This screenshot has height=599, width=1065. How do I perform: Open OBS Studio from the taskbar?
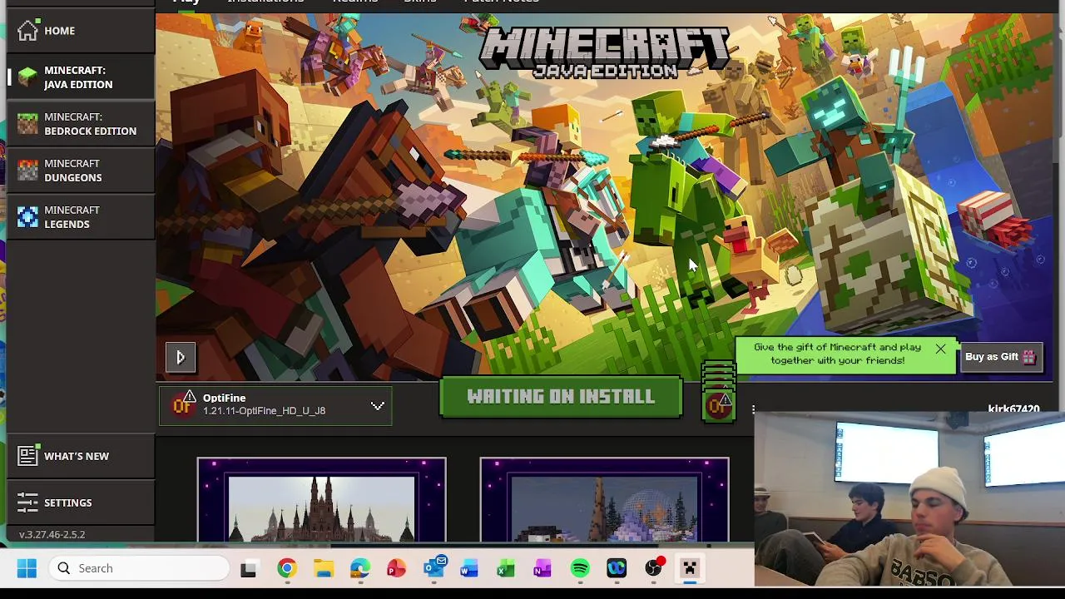pos(654,569)
